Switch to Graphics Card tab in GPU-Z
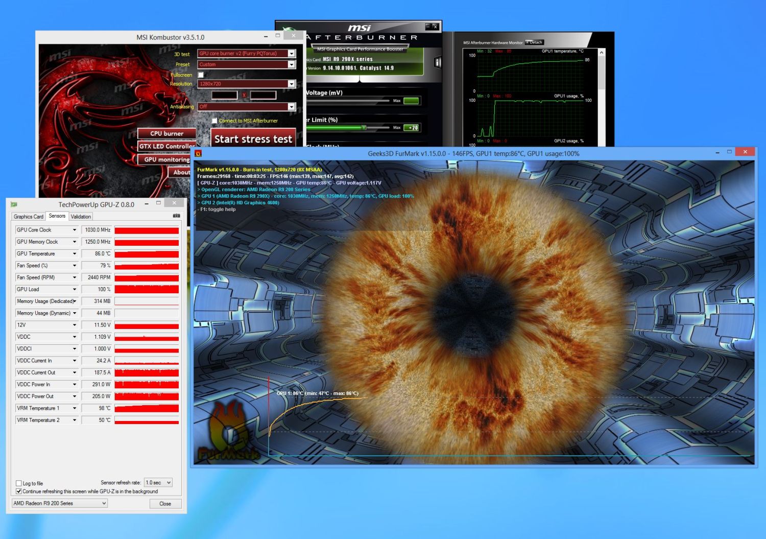 click(29, 217)
